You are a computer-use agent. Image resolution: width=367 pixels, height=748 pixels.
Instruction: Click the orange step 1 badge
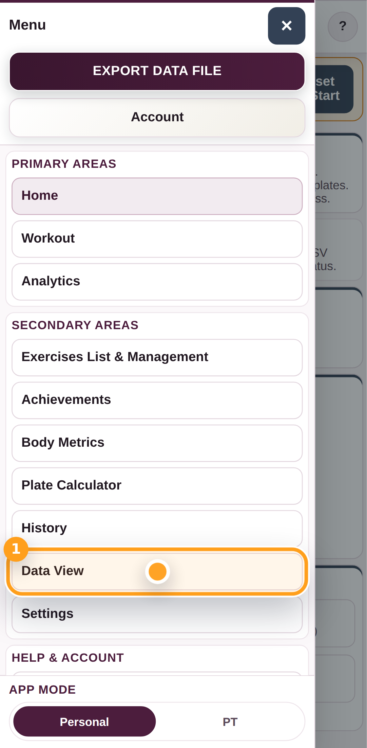[x=16, y=549]
